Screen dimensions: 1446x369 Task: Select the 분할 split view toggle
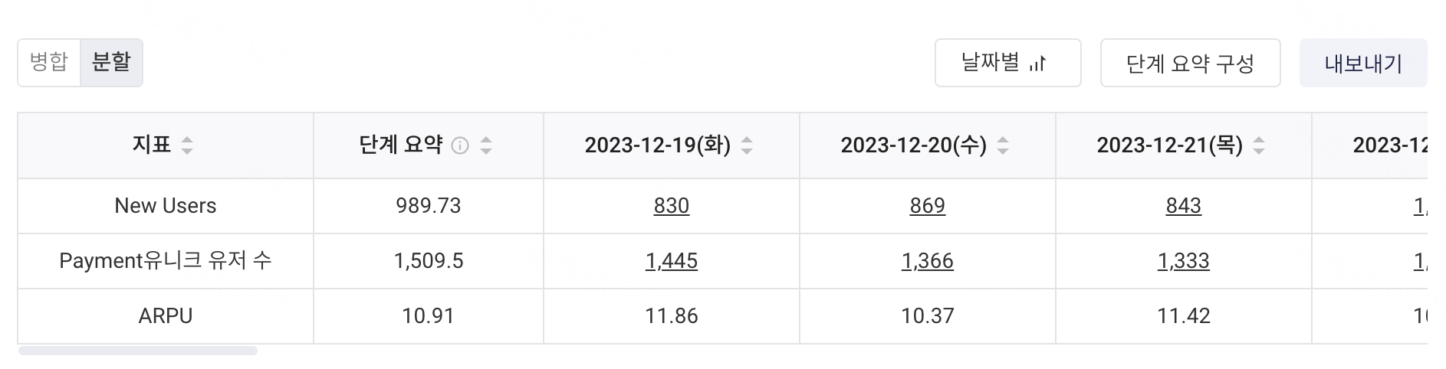coord(111,62)
